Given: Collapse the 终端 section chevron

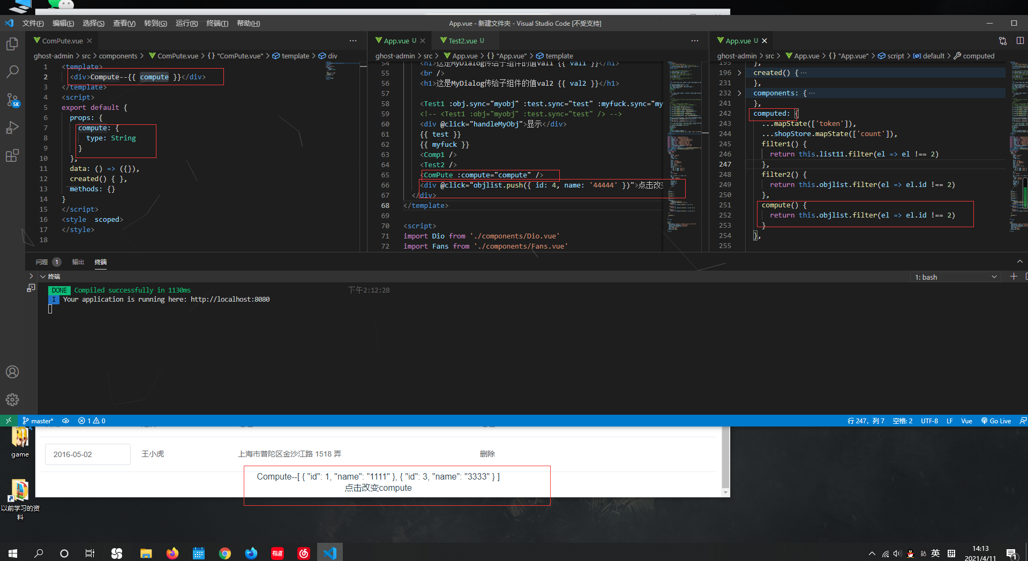Looking at the screenshot, I should [43, 276].
